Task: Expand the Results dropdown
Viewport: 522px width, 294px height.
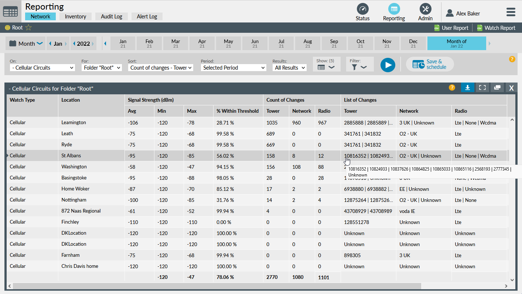Action: [x=290, y=68]
